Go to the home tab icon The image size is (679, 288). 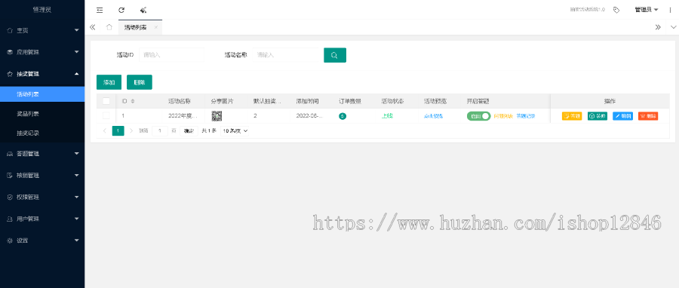point(109,27)
